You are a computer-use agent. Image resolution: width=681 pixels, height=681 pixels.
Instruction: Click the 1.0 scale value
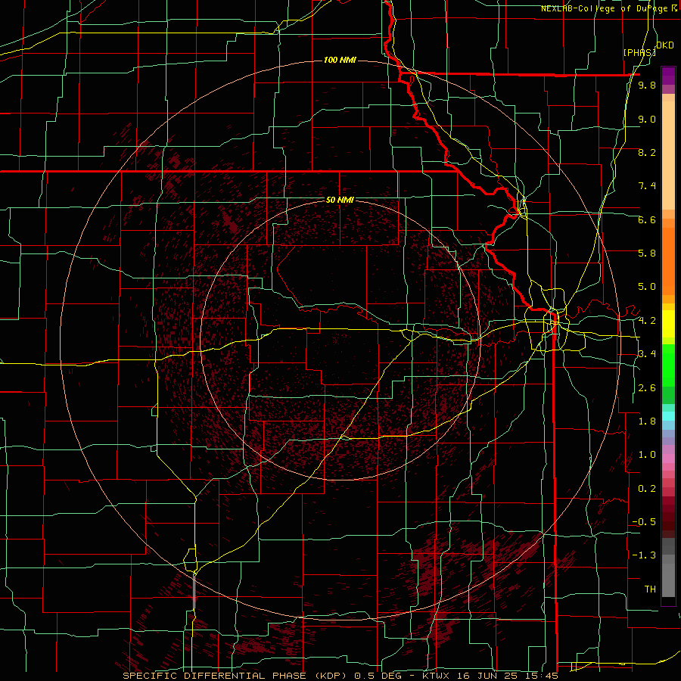point(647,455)
